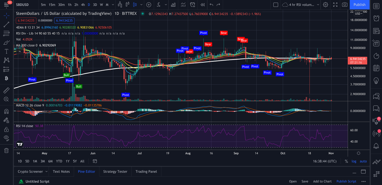Open Indicators with the fx icon
This screenshot has width=382, height=185.
[158, 5]
